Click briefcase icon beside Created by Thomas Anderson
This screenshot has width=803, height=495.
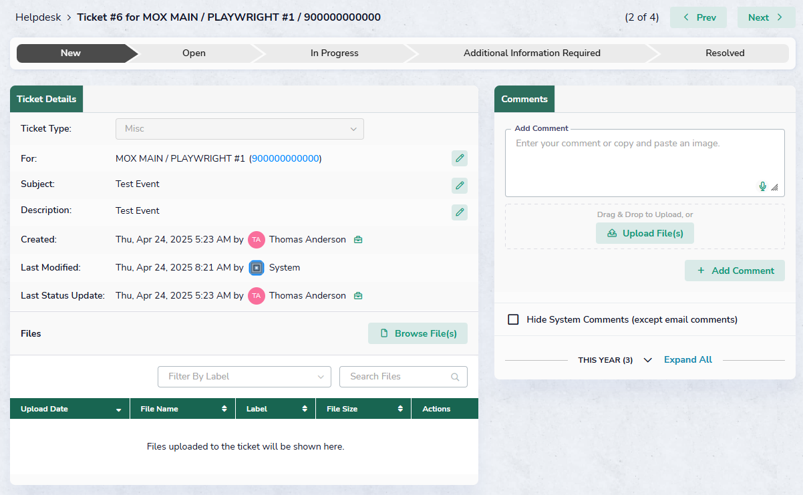(x=358, y=240)
